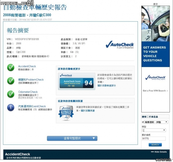Open the 關於回購保護 link
The height and width of the screenshot is (162, 173).
coord(88,111)
